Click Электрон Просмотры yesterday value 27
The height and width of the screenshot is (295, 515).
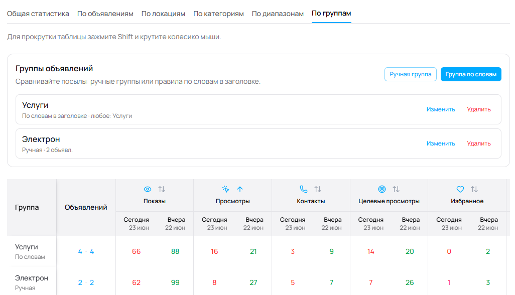tap(253, 283)
